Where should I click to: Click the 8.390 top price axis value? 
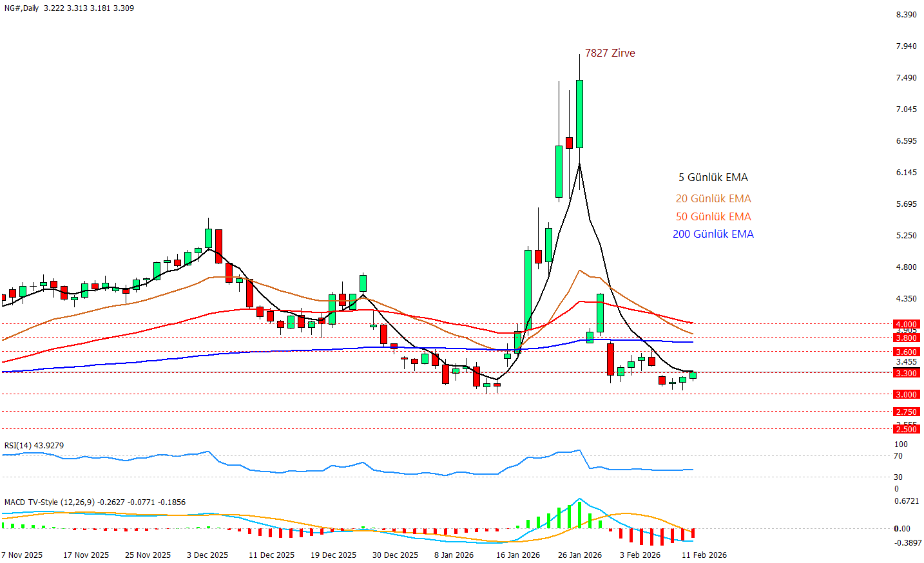pyautogui.click(x=906, y=14)
